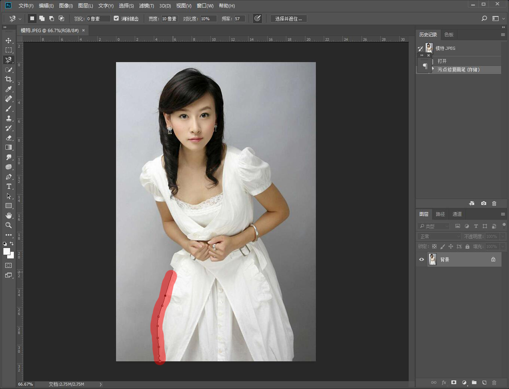Choose New Selection mode button
The height and width of the screenshot is (389, 509).
point(32,18)
